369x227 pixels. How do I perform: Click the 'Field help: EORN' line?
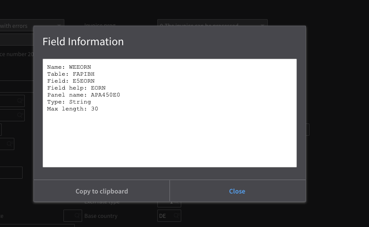pyautogui.click(x=76, y=88)
